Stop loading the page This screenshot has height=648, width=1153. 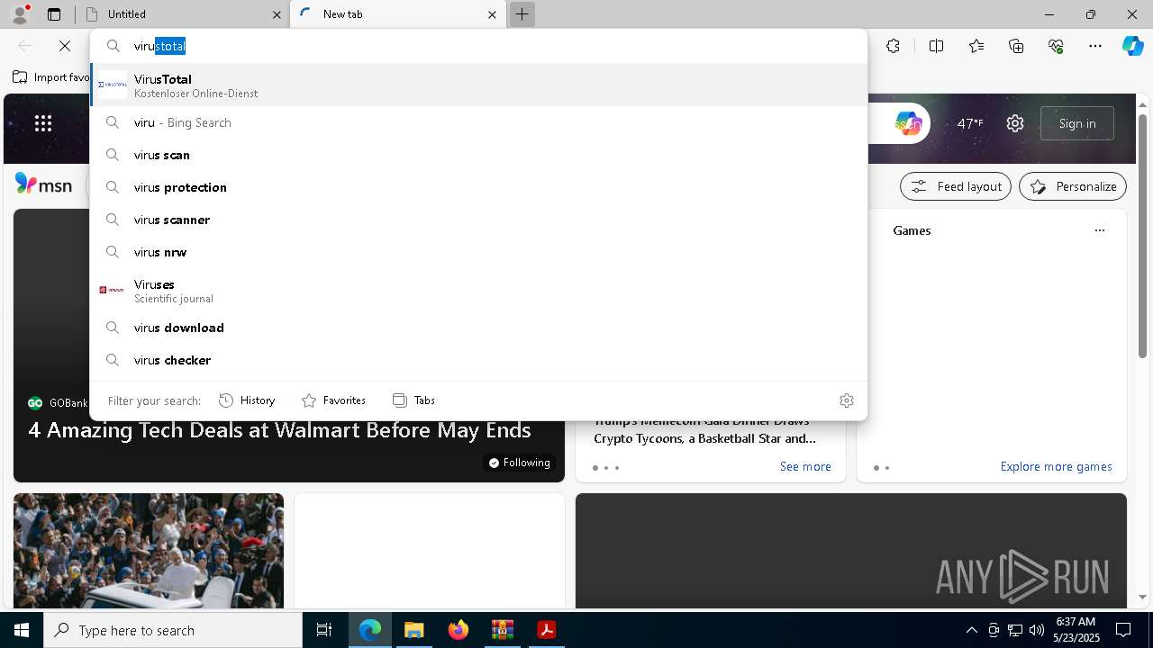click(65, 46)
